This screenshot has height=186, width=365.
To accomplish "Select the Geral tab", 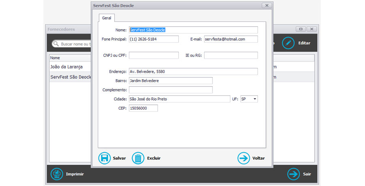I will coord(107,18).
